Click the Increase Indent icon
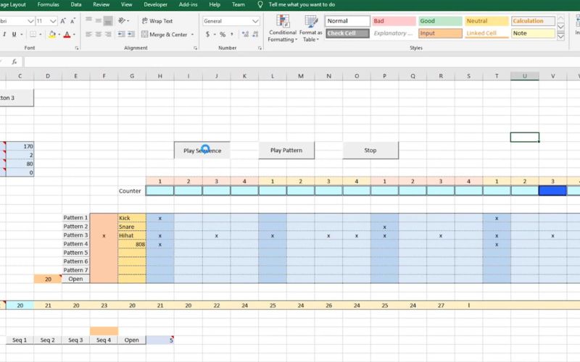This screenshot has width=580, height=362. (x=129, y=34)
